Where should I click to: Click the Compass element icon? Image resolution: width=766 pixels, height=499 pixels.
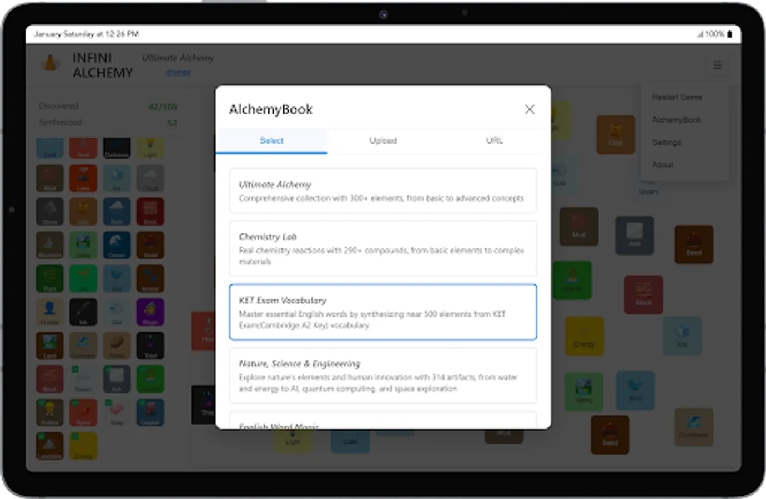pos(83,345)
